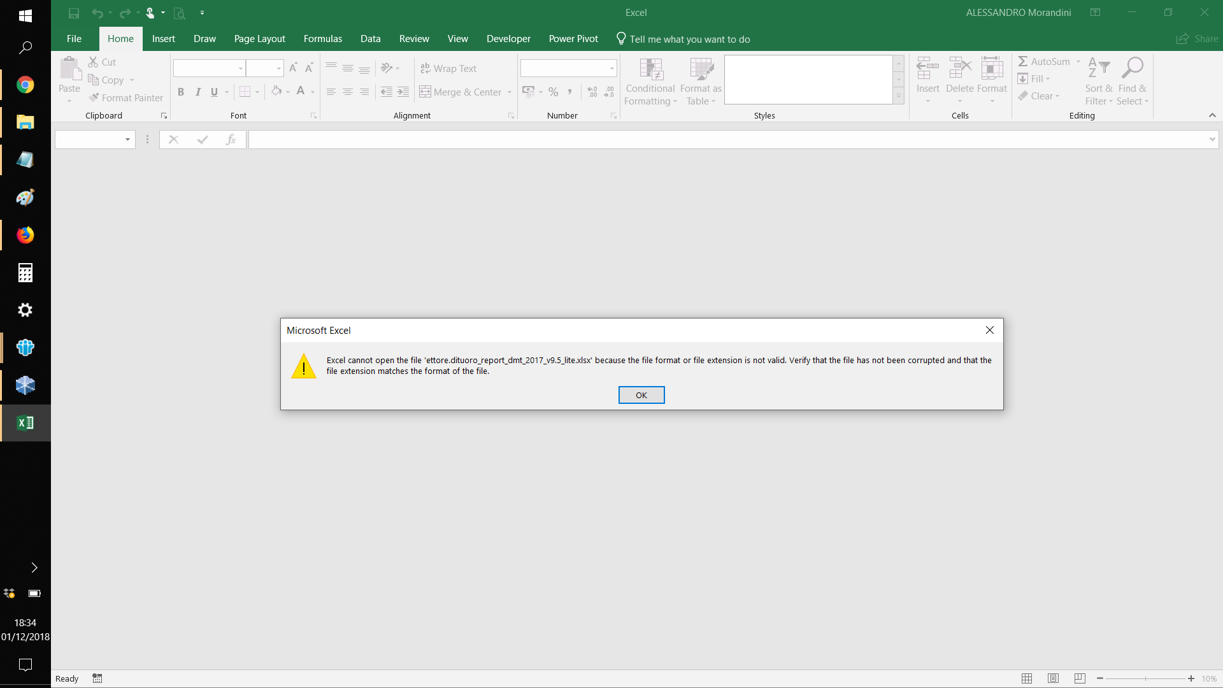Dismiss the file format error with OK
This screenshot has height=688, width=1223.
641,395
